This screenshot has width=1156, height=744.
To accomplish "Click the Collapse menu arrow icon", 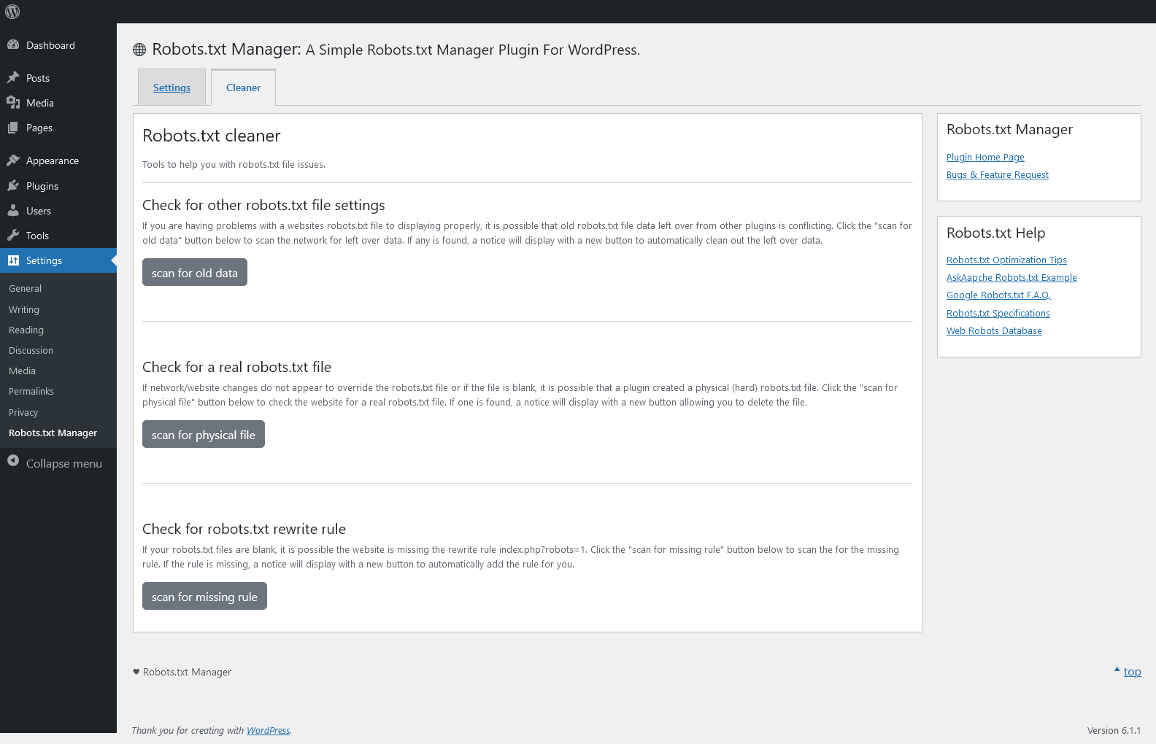I will click(x=13, y=460).
